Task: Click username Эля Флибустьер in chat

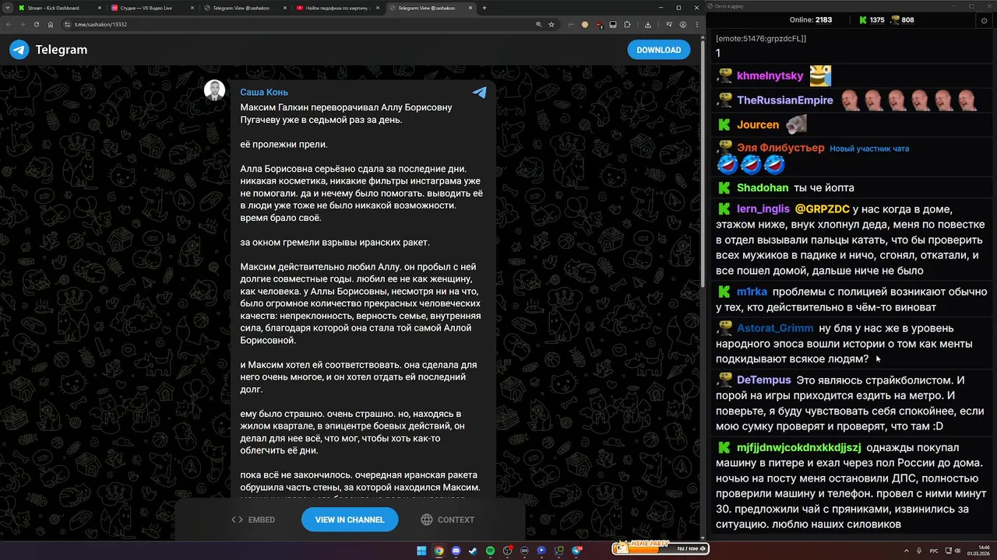Action: point(780,148)
